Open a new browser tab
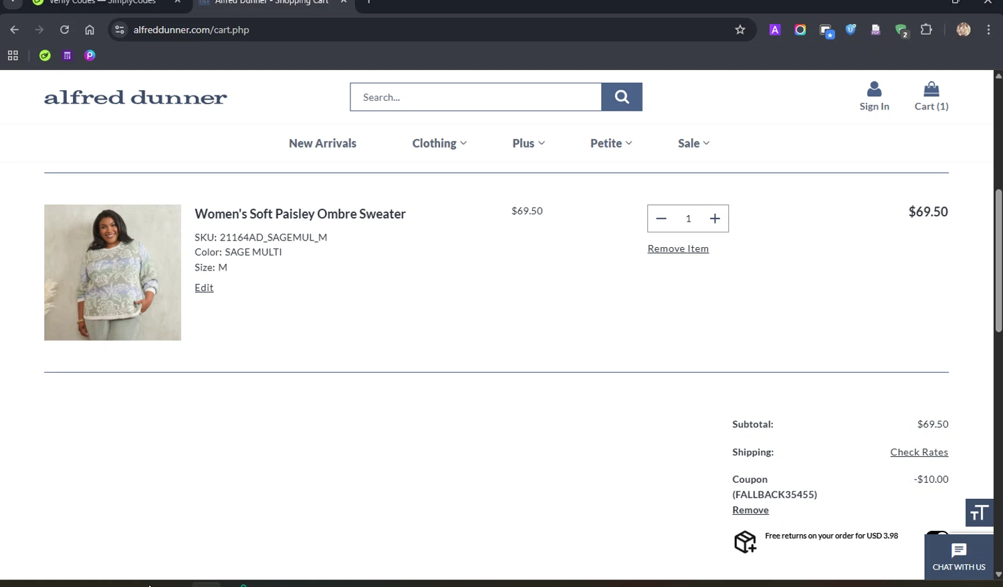Viewport: 1003px width, 587px height. (368, 2)
